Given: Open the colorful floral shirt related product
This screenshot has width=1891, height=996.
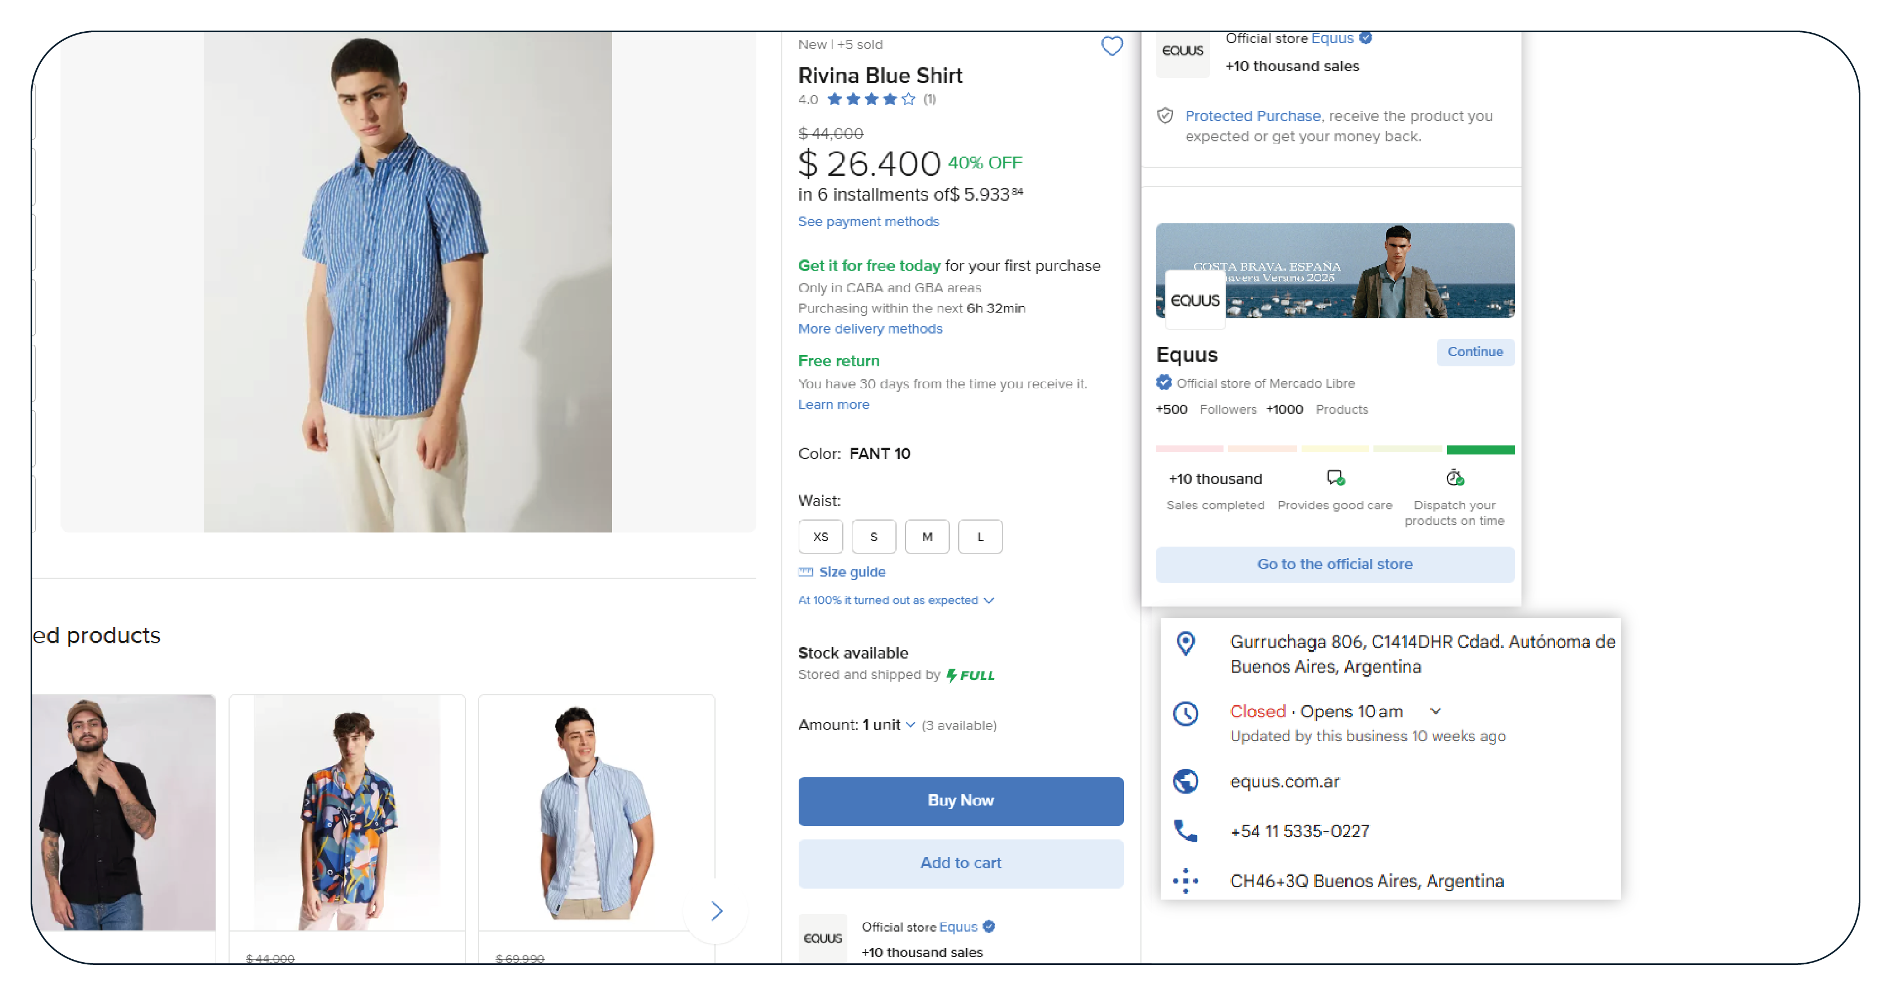Looking at the screenshot, I should click(347, 812).
